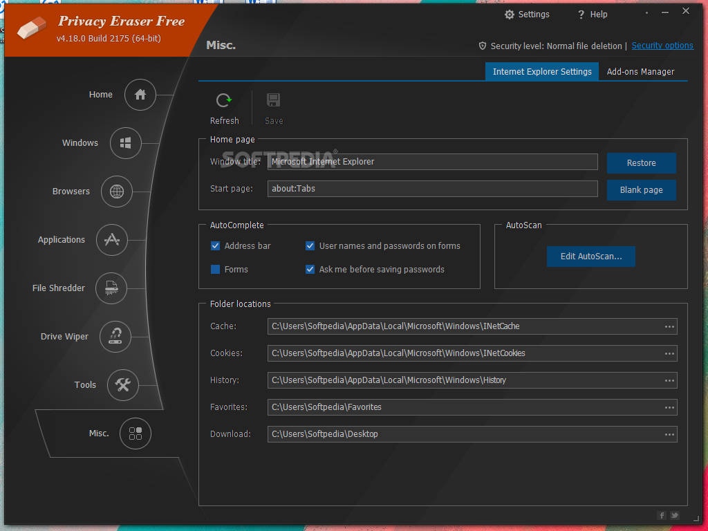
Task: Open the File Shredder icon
Action: coord(111,288)
